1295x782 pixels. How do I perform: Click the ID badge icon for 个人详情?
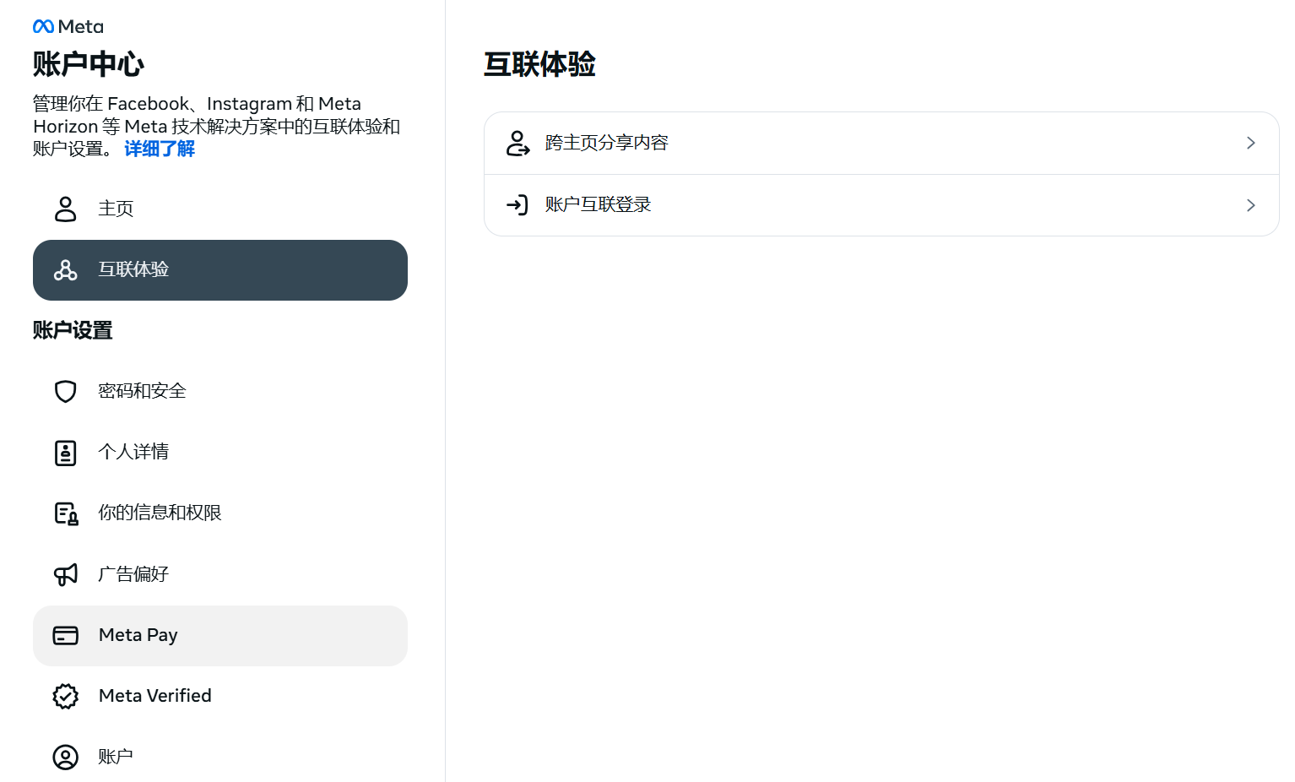(x=65, y=453)
